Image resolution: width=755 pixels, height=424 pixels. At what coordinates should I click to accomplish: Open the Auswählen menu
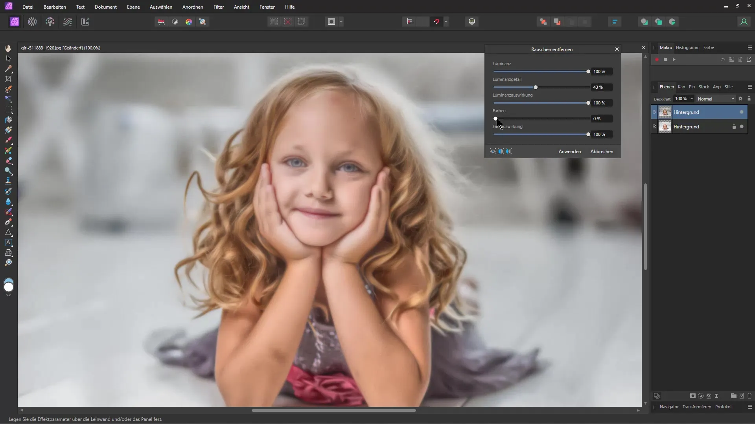point(161,7)
